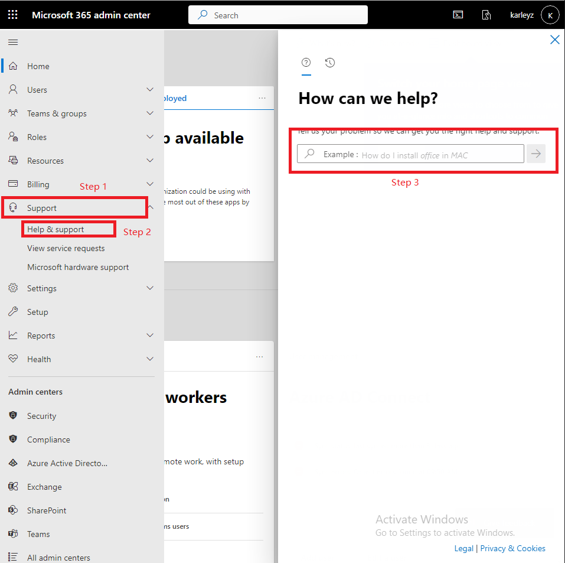Click the Billing card icon

click(x=13, y=184)
